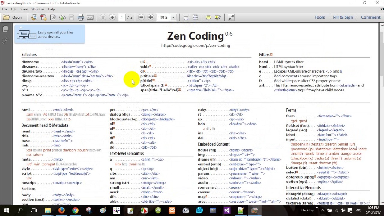Click the create PDF online icon

43,17
